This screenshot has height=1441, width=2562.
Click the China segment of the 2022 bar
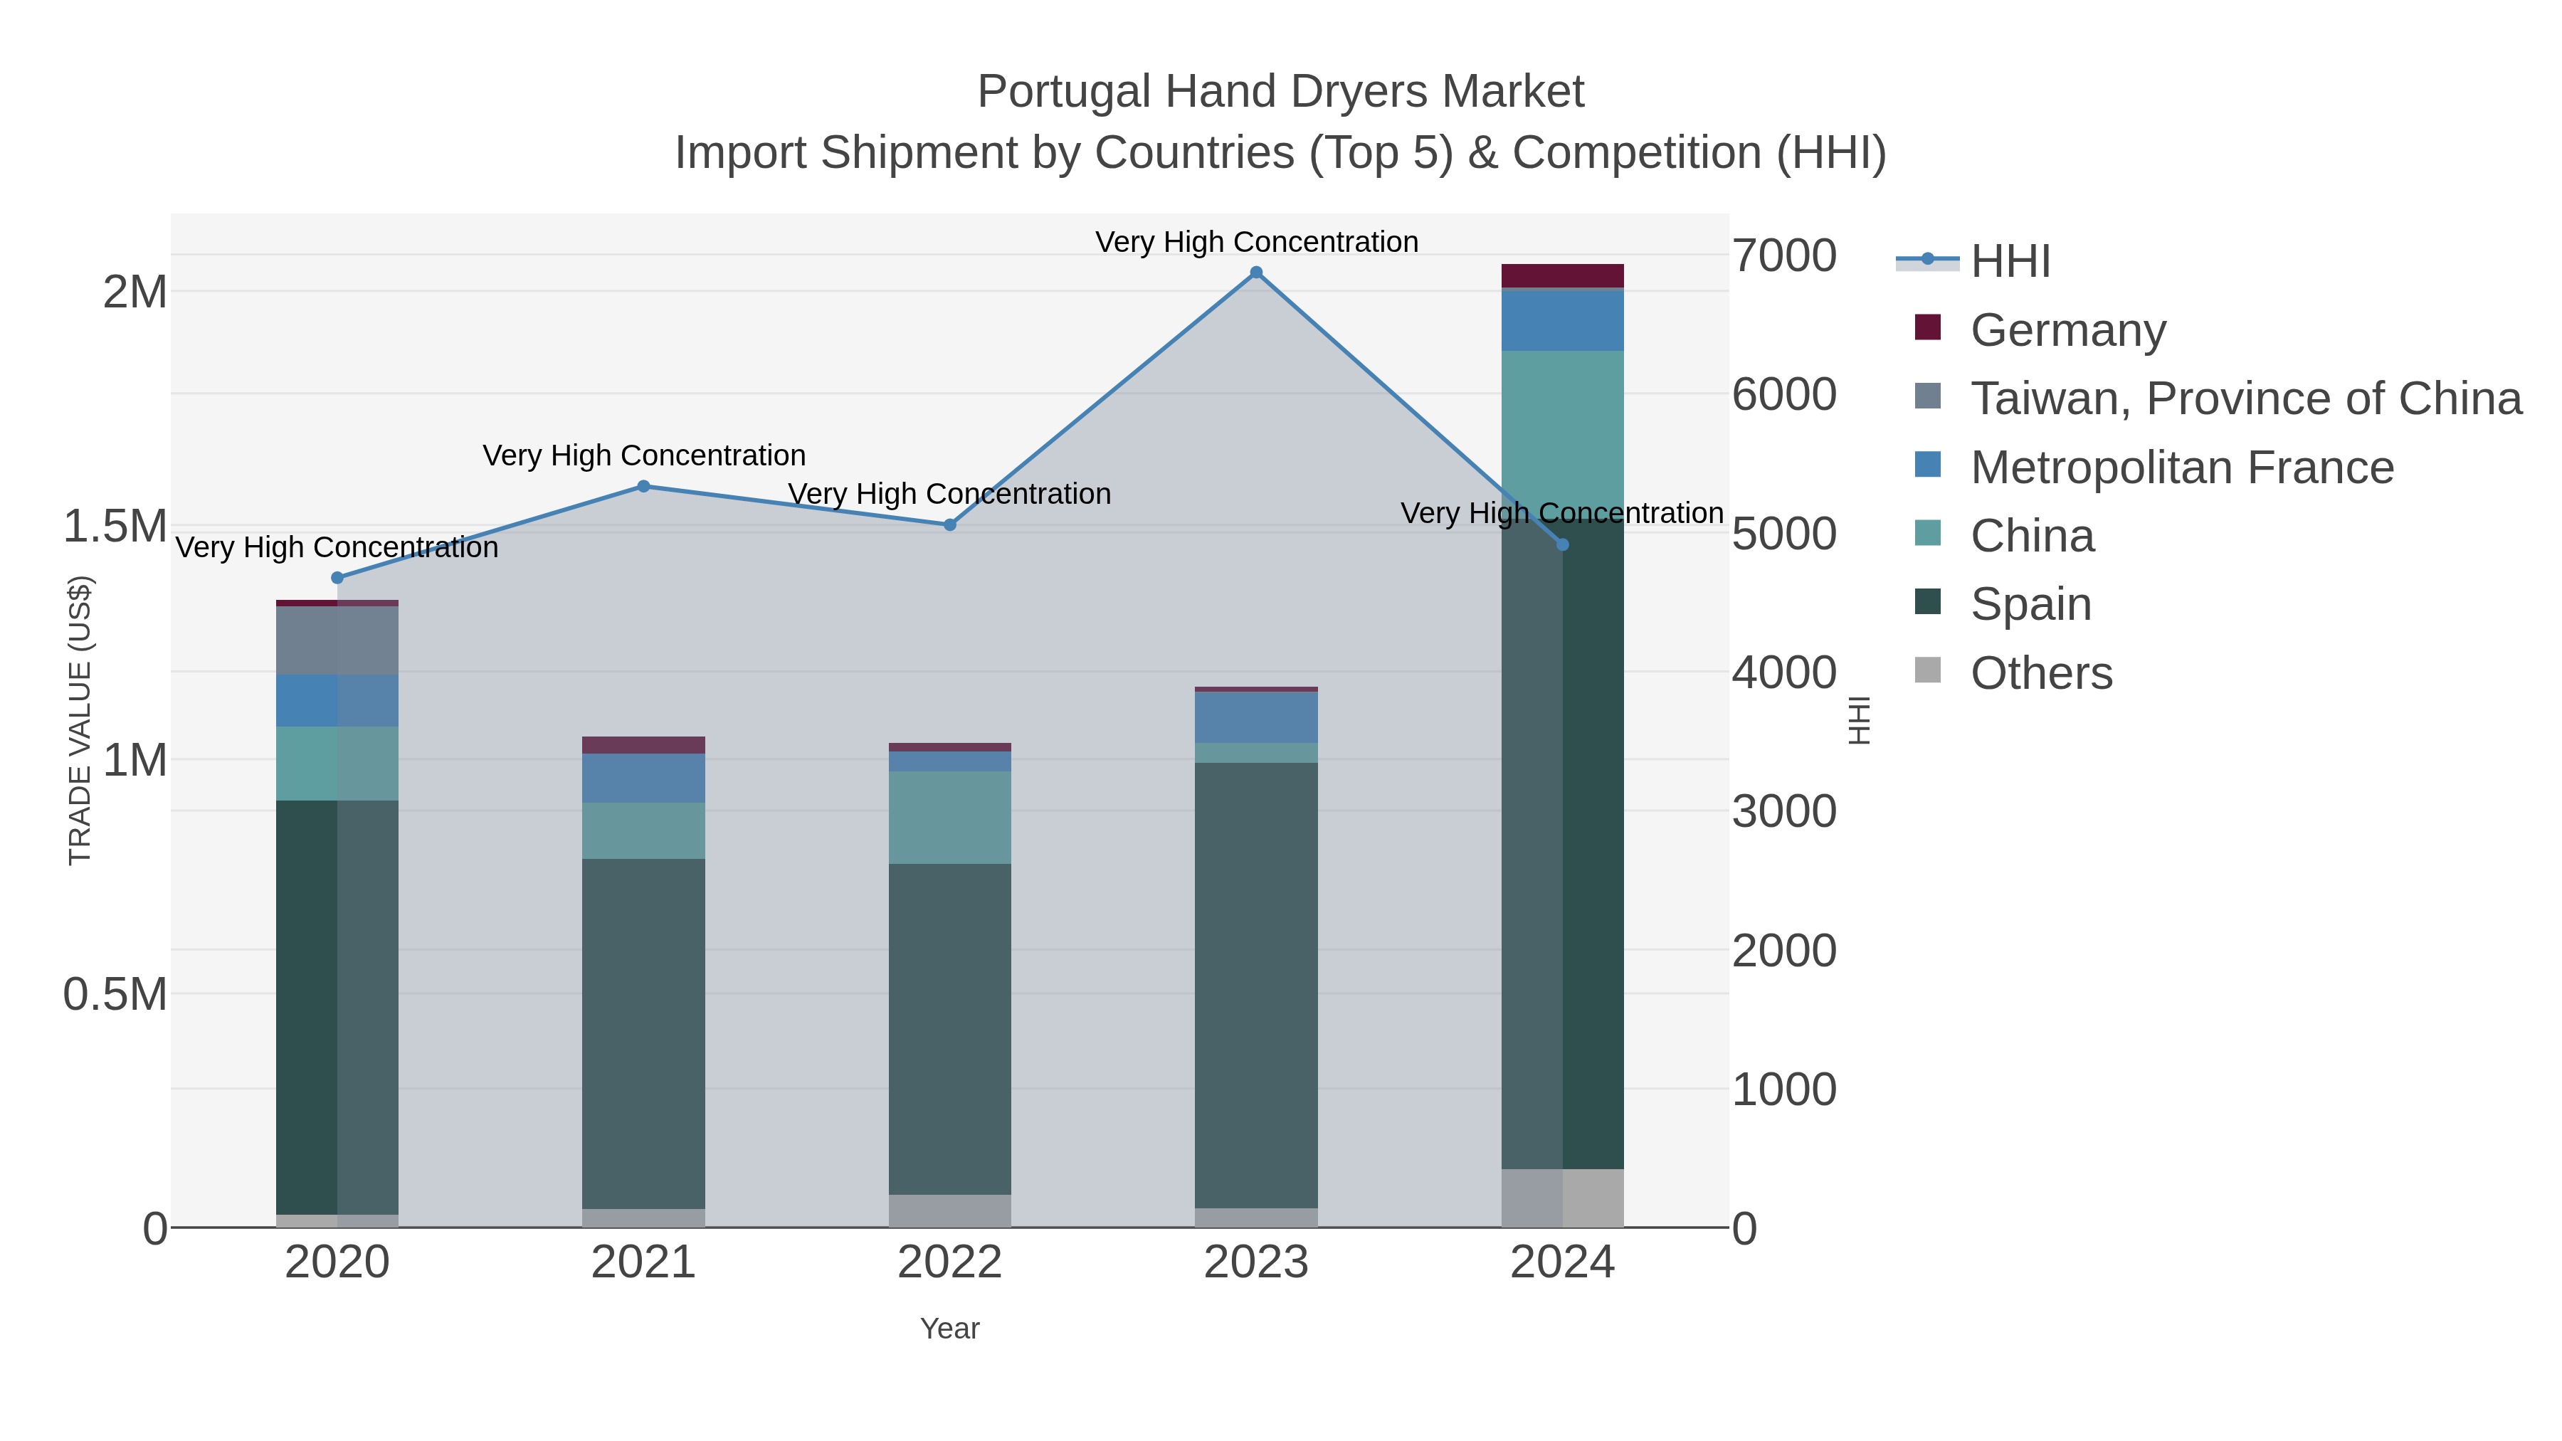tap(950, 818)
